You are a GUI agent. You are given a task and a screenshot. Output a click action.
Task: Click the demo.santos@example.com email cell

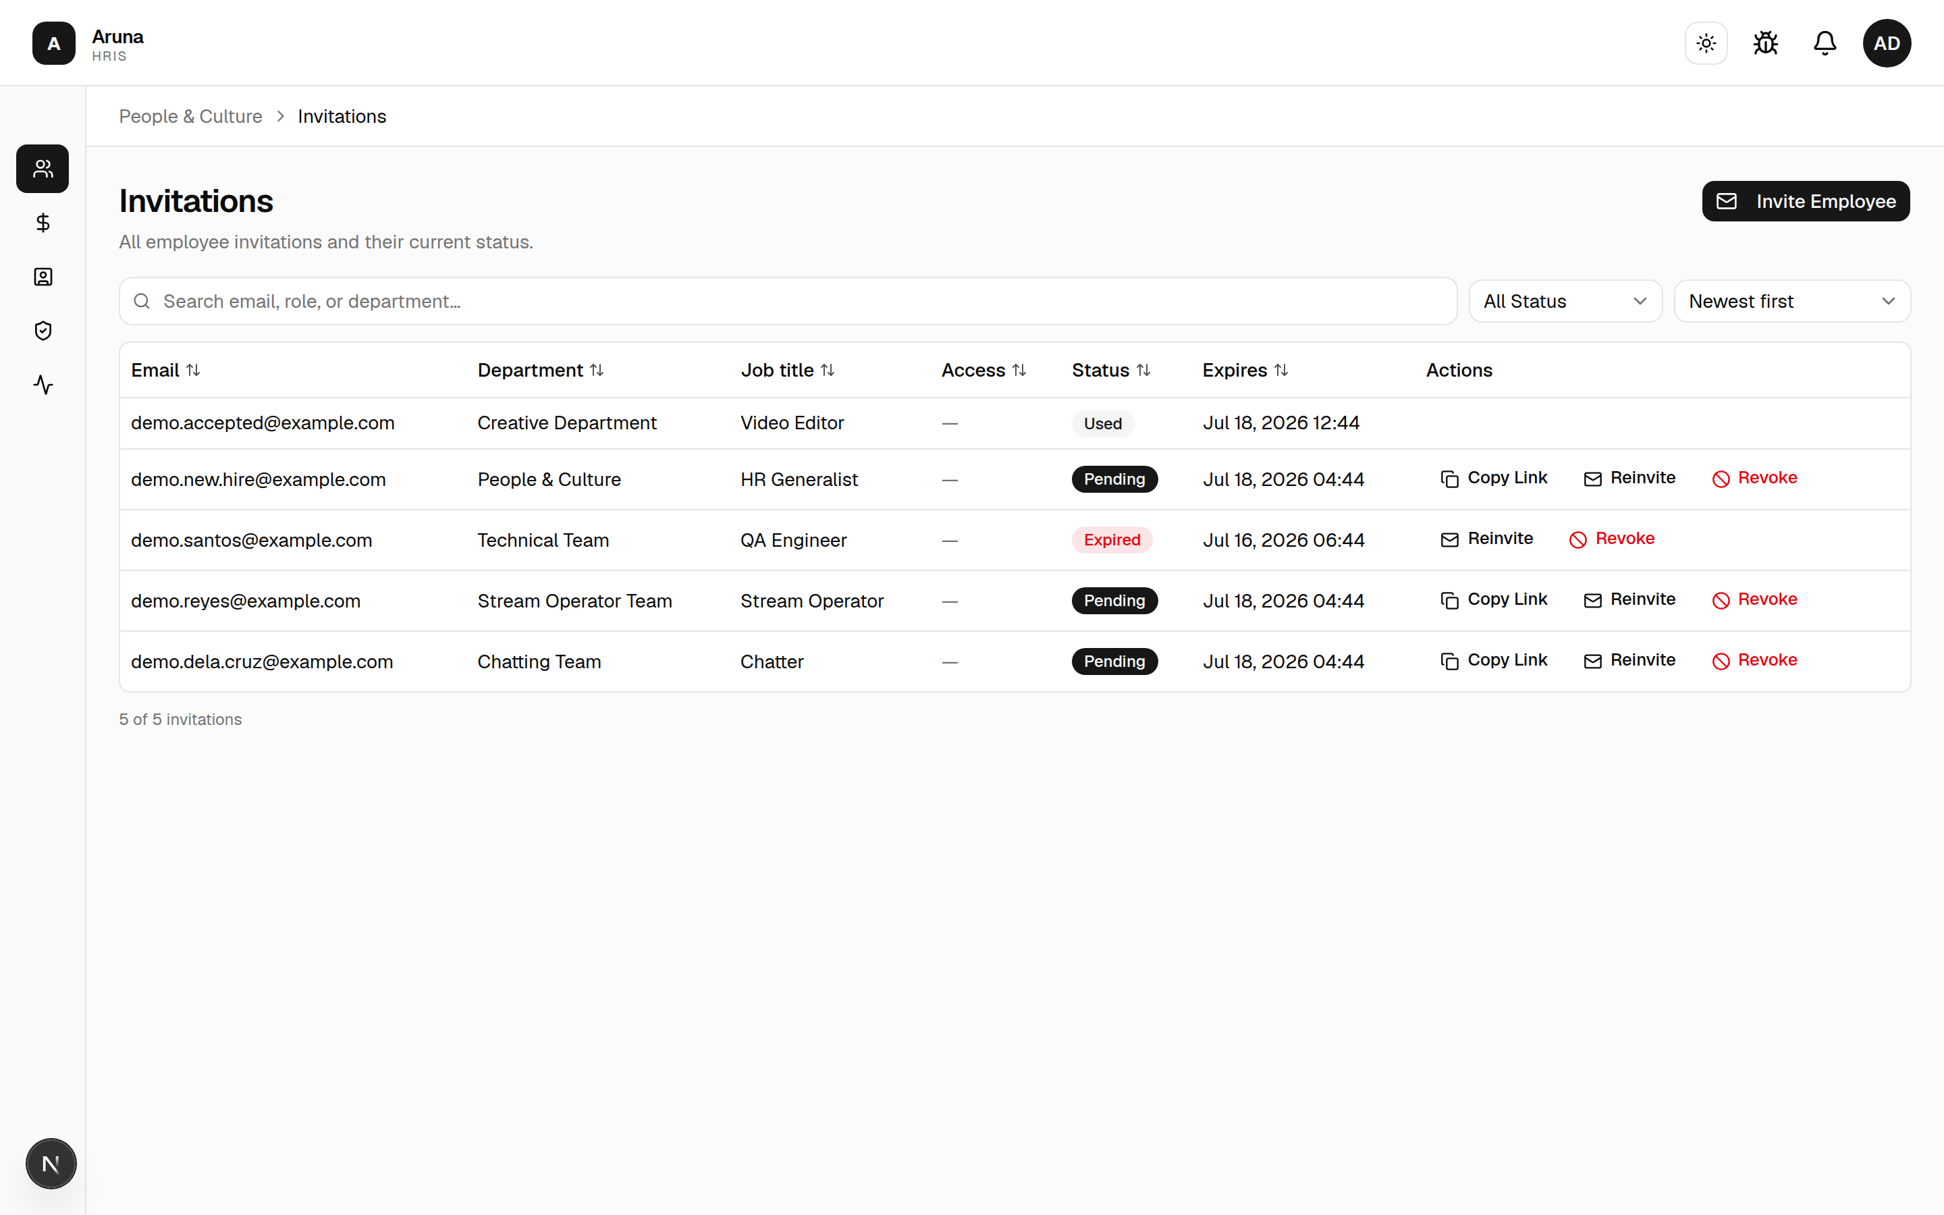pyautogui.click(x=251, y=540)
